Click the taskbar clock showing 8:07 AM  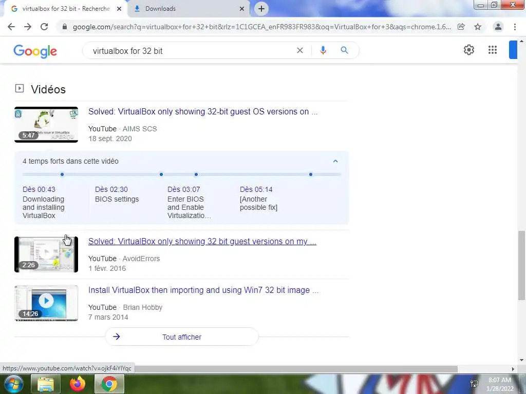click(x=499, y=384)
